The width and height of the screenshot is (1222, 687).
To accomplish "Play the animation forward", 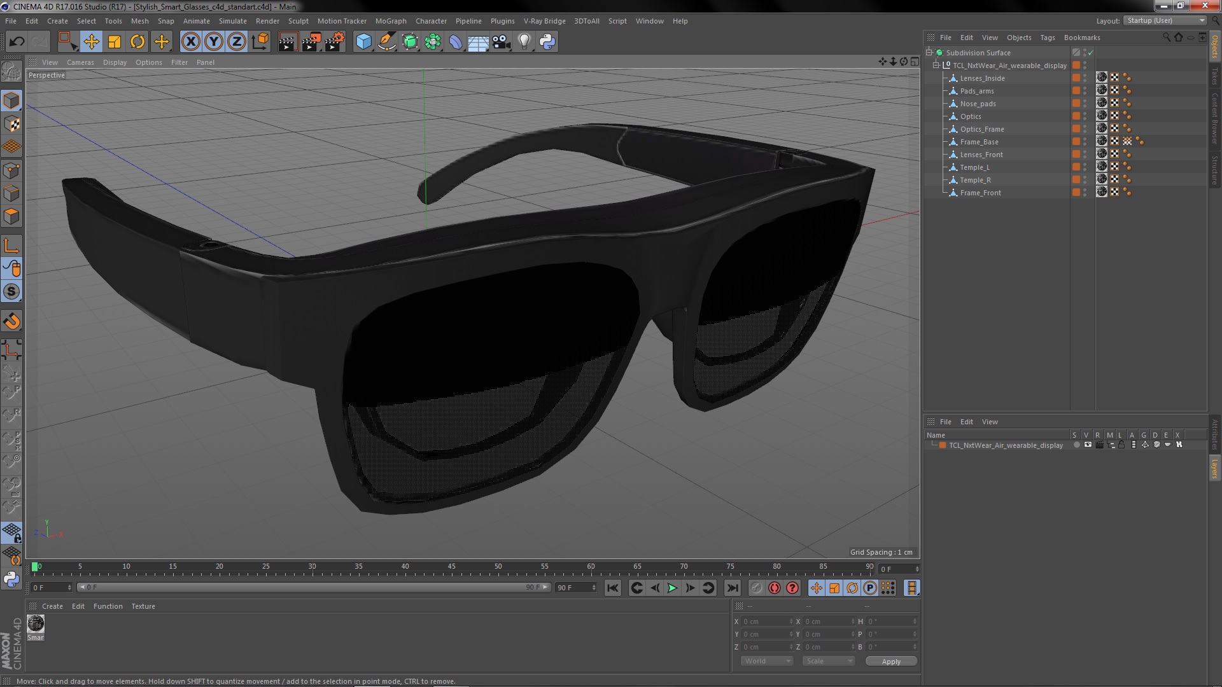I will point(672,588).
